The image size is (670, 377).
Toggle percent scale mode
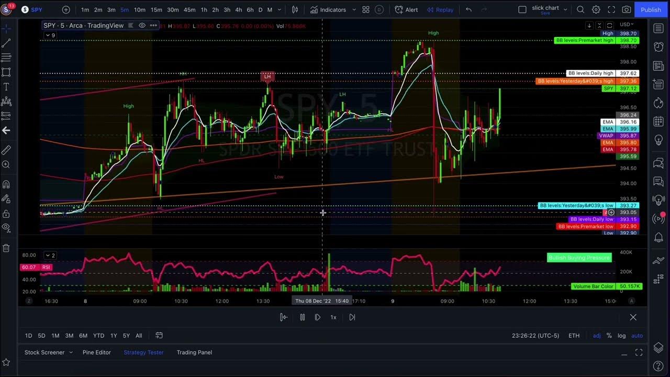(x=609, y=336)
